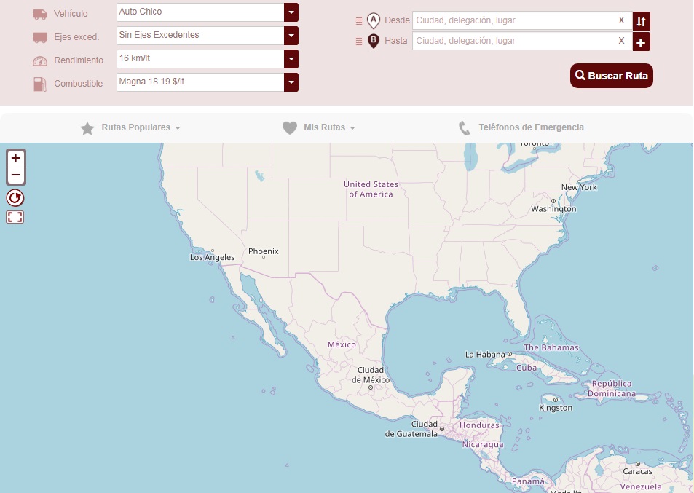Click the drag handle beside marker A
Viewport: 694px width, 493px height.
tap(358, 21)
